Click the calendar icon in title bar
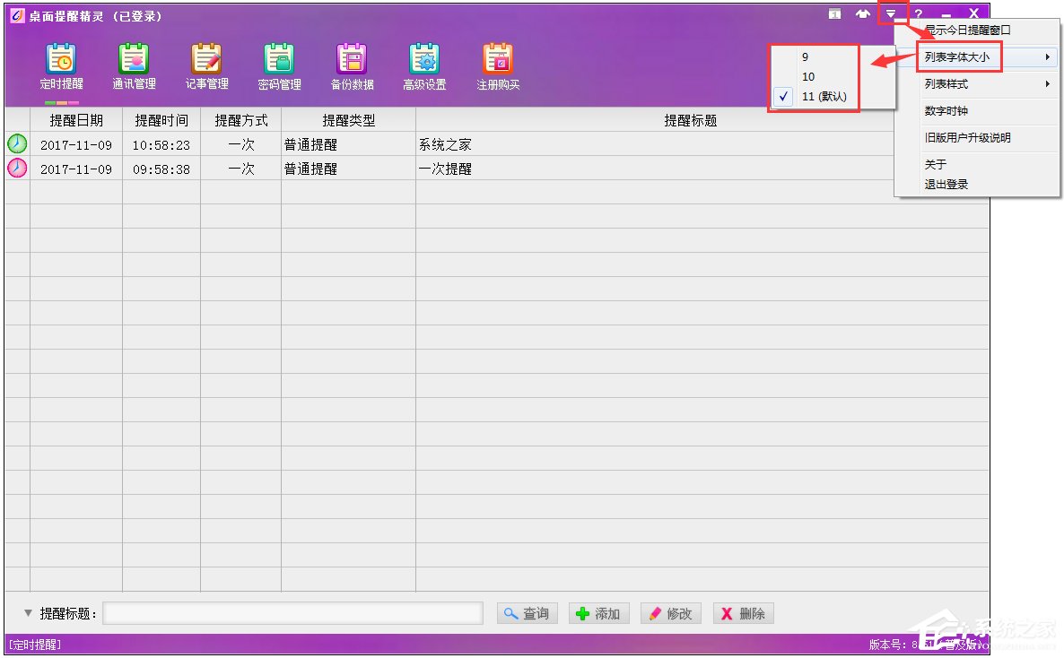 coord(834,13)
